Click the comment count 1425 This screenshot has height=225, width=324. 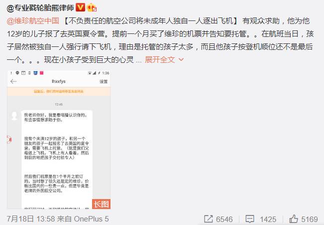[268, 219]
